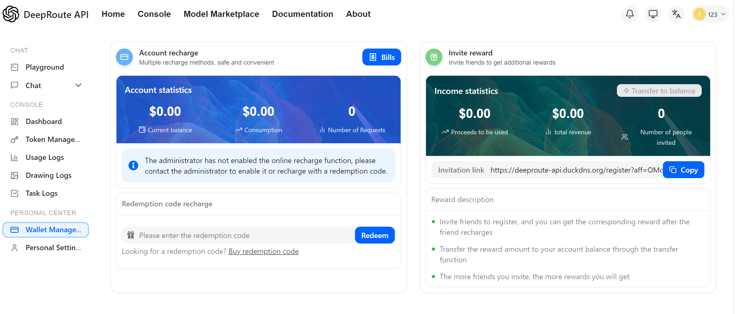
Task: Open the Buy redemption code link
Action: point(263,251)
